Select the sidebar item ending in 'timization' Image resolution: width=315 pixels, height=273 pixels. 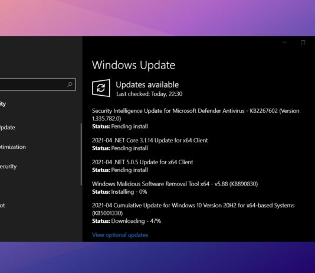[x=13, y=147]
